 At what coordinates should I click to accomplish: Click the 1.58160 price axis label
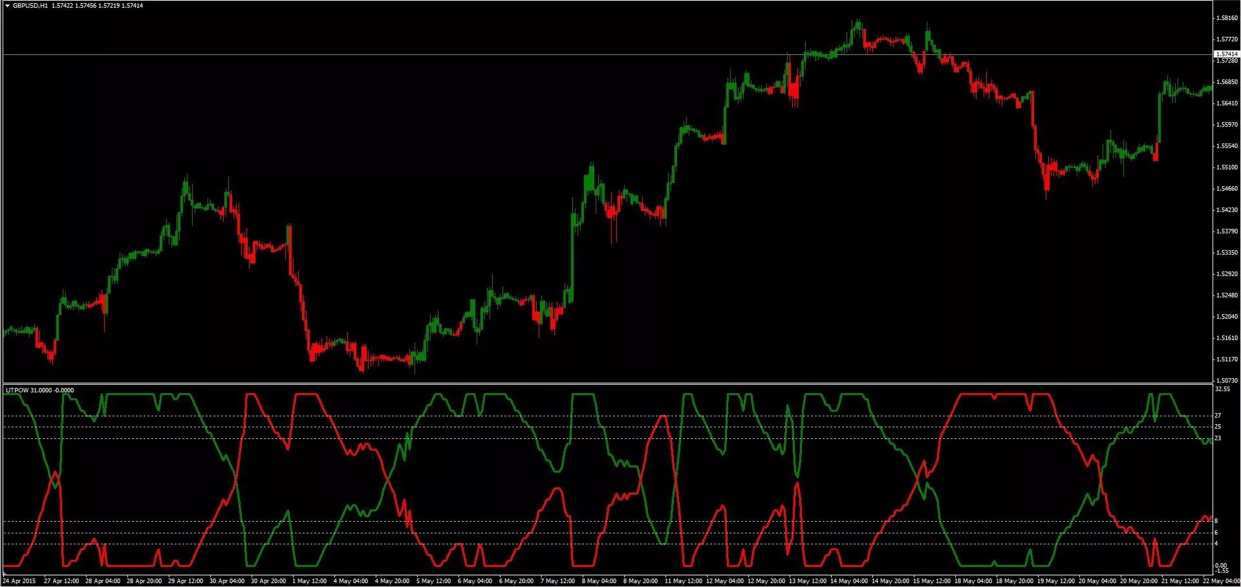(1227, 18)
